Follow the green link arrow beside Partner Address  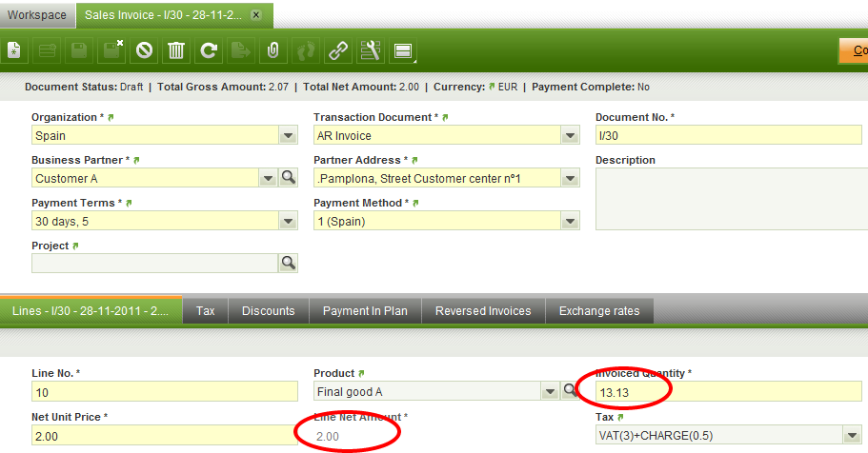click(414, 160)
